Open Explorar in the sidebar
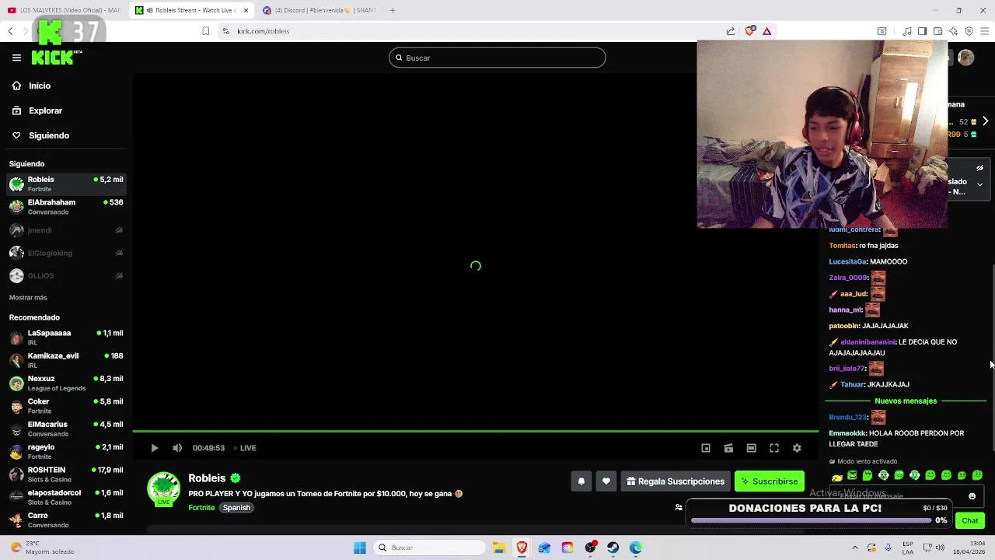This screenshot has width=995, height=560. [x=45, y=110]
